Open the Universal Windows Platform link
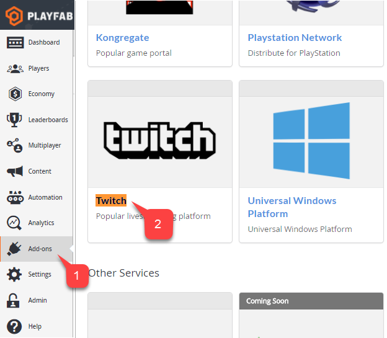 click(x=292, y=207)
